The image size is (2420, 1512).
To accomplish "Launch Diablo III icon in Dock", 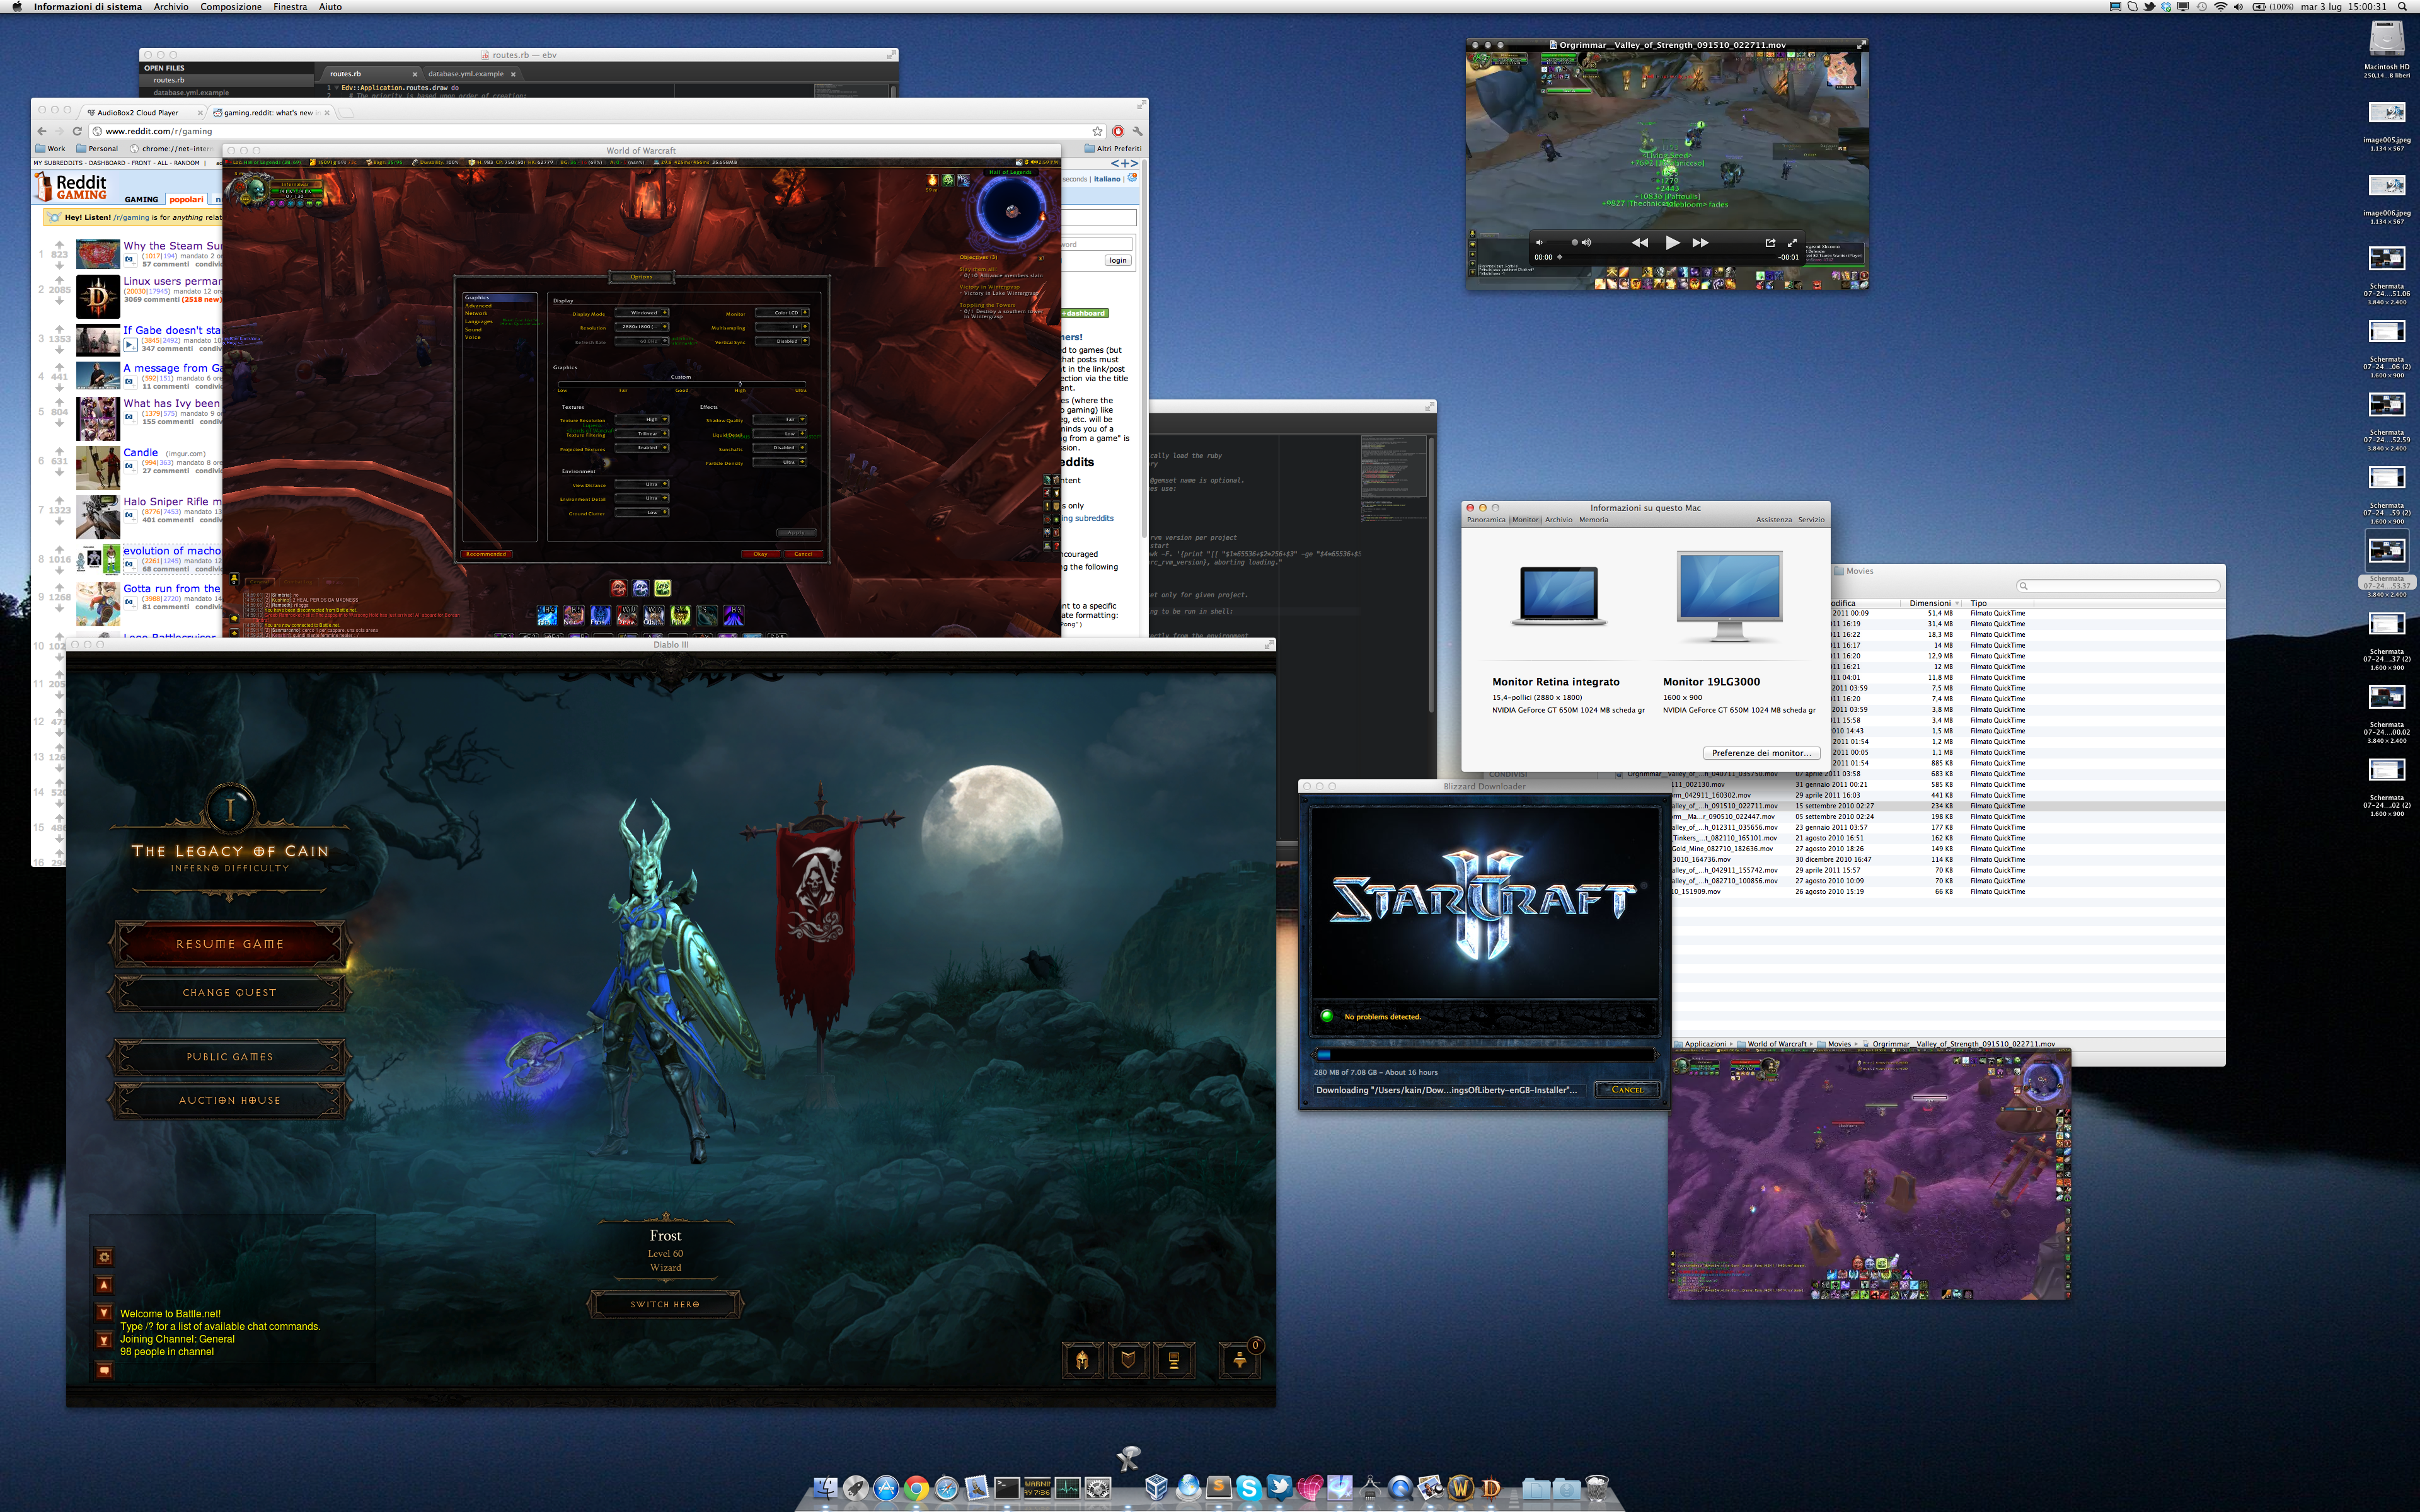I will tap(1491, 1489).
